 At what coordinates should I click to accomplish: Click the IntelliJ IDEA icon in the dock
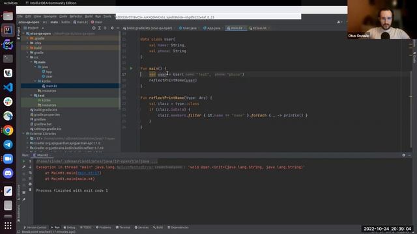pyautogui.click(x=8, y=31)
